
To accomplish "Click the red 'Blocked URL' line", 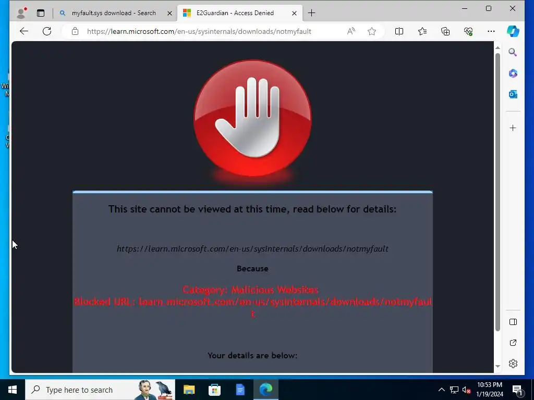I will (253, 307).
